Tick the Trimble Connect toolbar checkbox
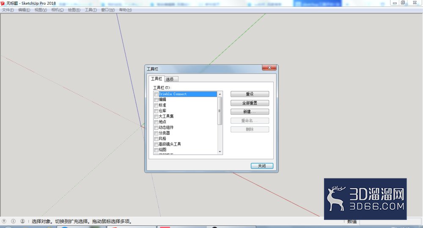The image size is (423, 228). point(156,94)
